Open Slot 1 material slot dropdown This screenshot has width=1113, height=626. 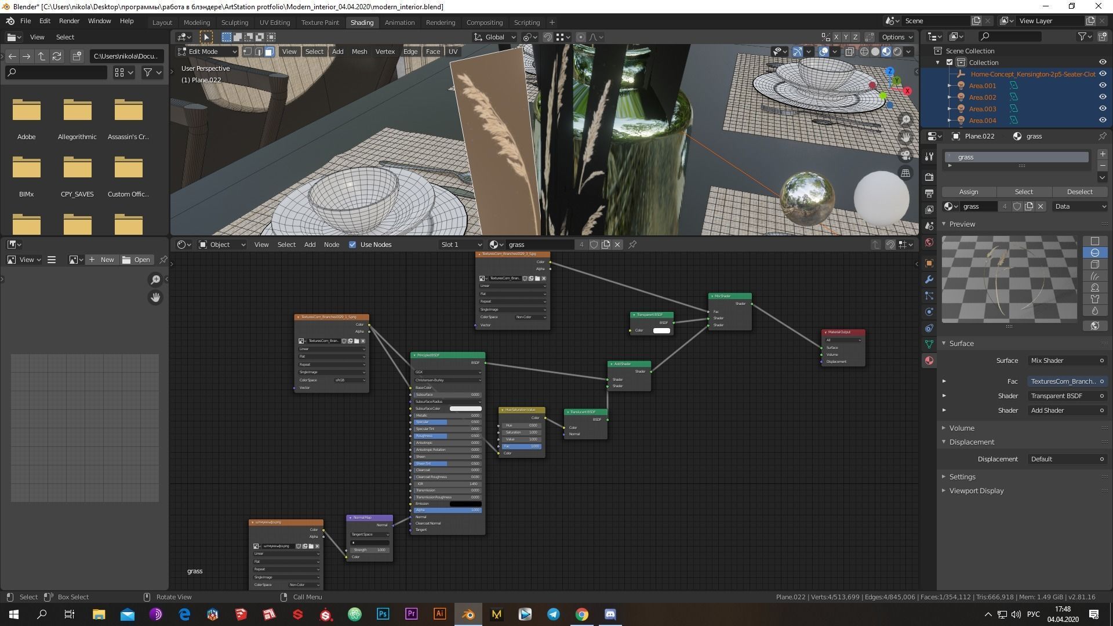tap(461, 245)
